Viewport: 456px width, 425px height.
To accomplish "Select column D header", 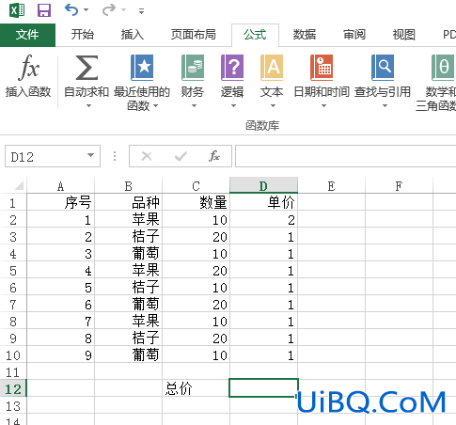I will tap(263, 186).
